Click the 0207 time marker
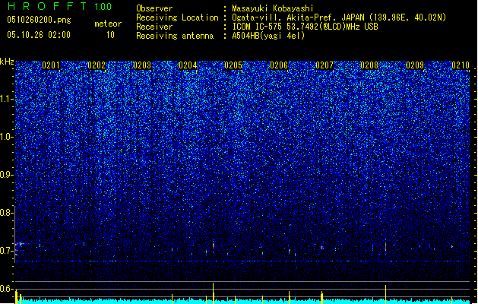 click(x=324, y=65)
